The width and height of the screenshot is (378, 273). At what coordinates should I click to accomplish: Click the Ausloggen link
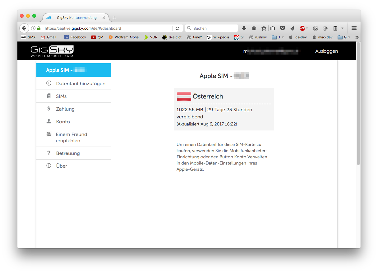326,51
